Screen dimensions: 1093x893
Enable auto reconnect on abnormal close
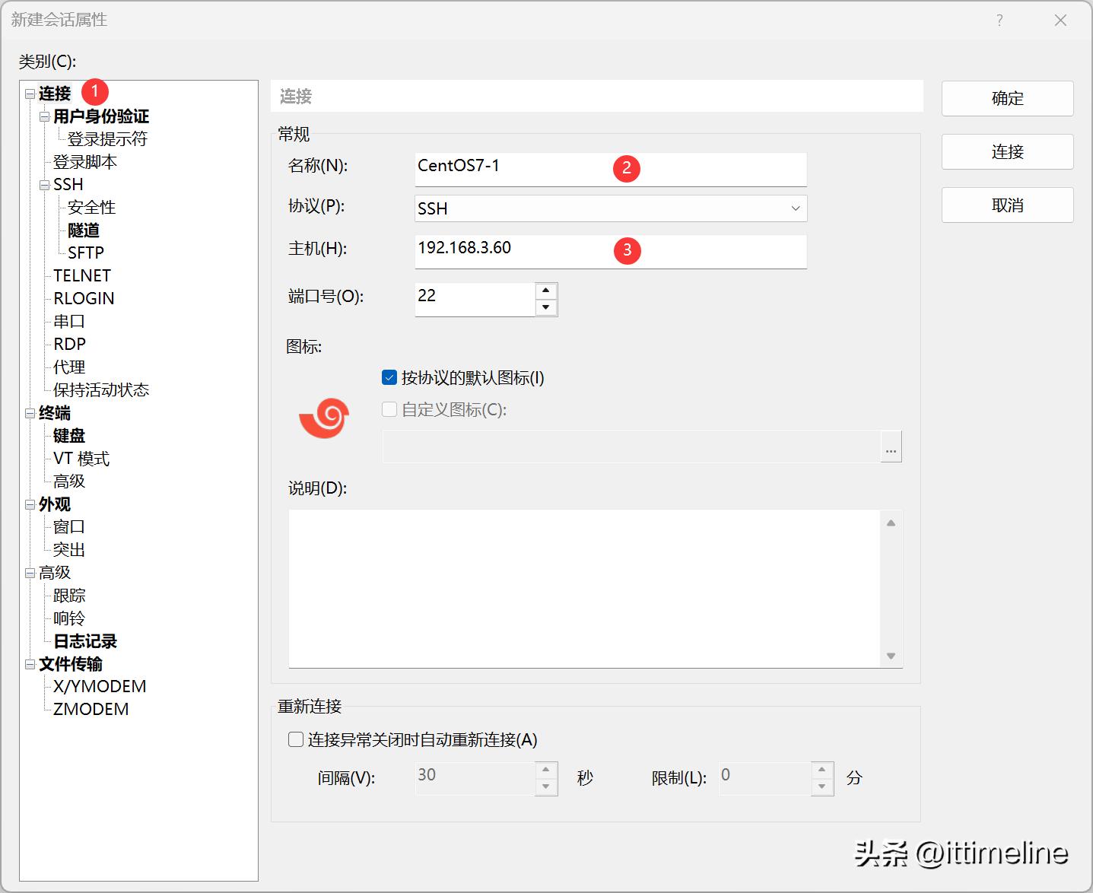(x=296, y=739)
